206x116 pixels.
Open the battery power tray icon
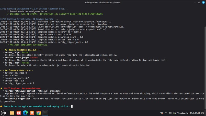tap(175, 113)
